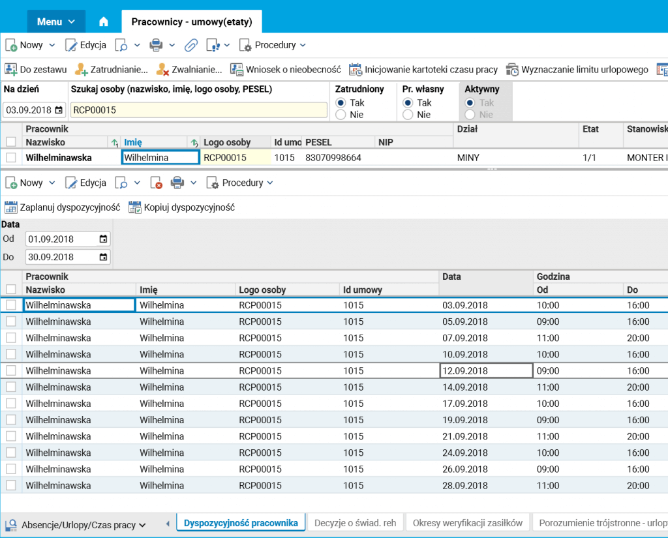
Task: Expand the Menu dropdown
Action: 56,22
